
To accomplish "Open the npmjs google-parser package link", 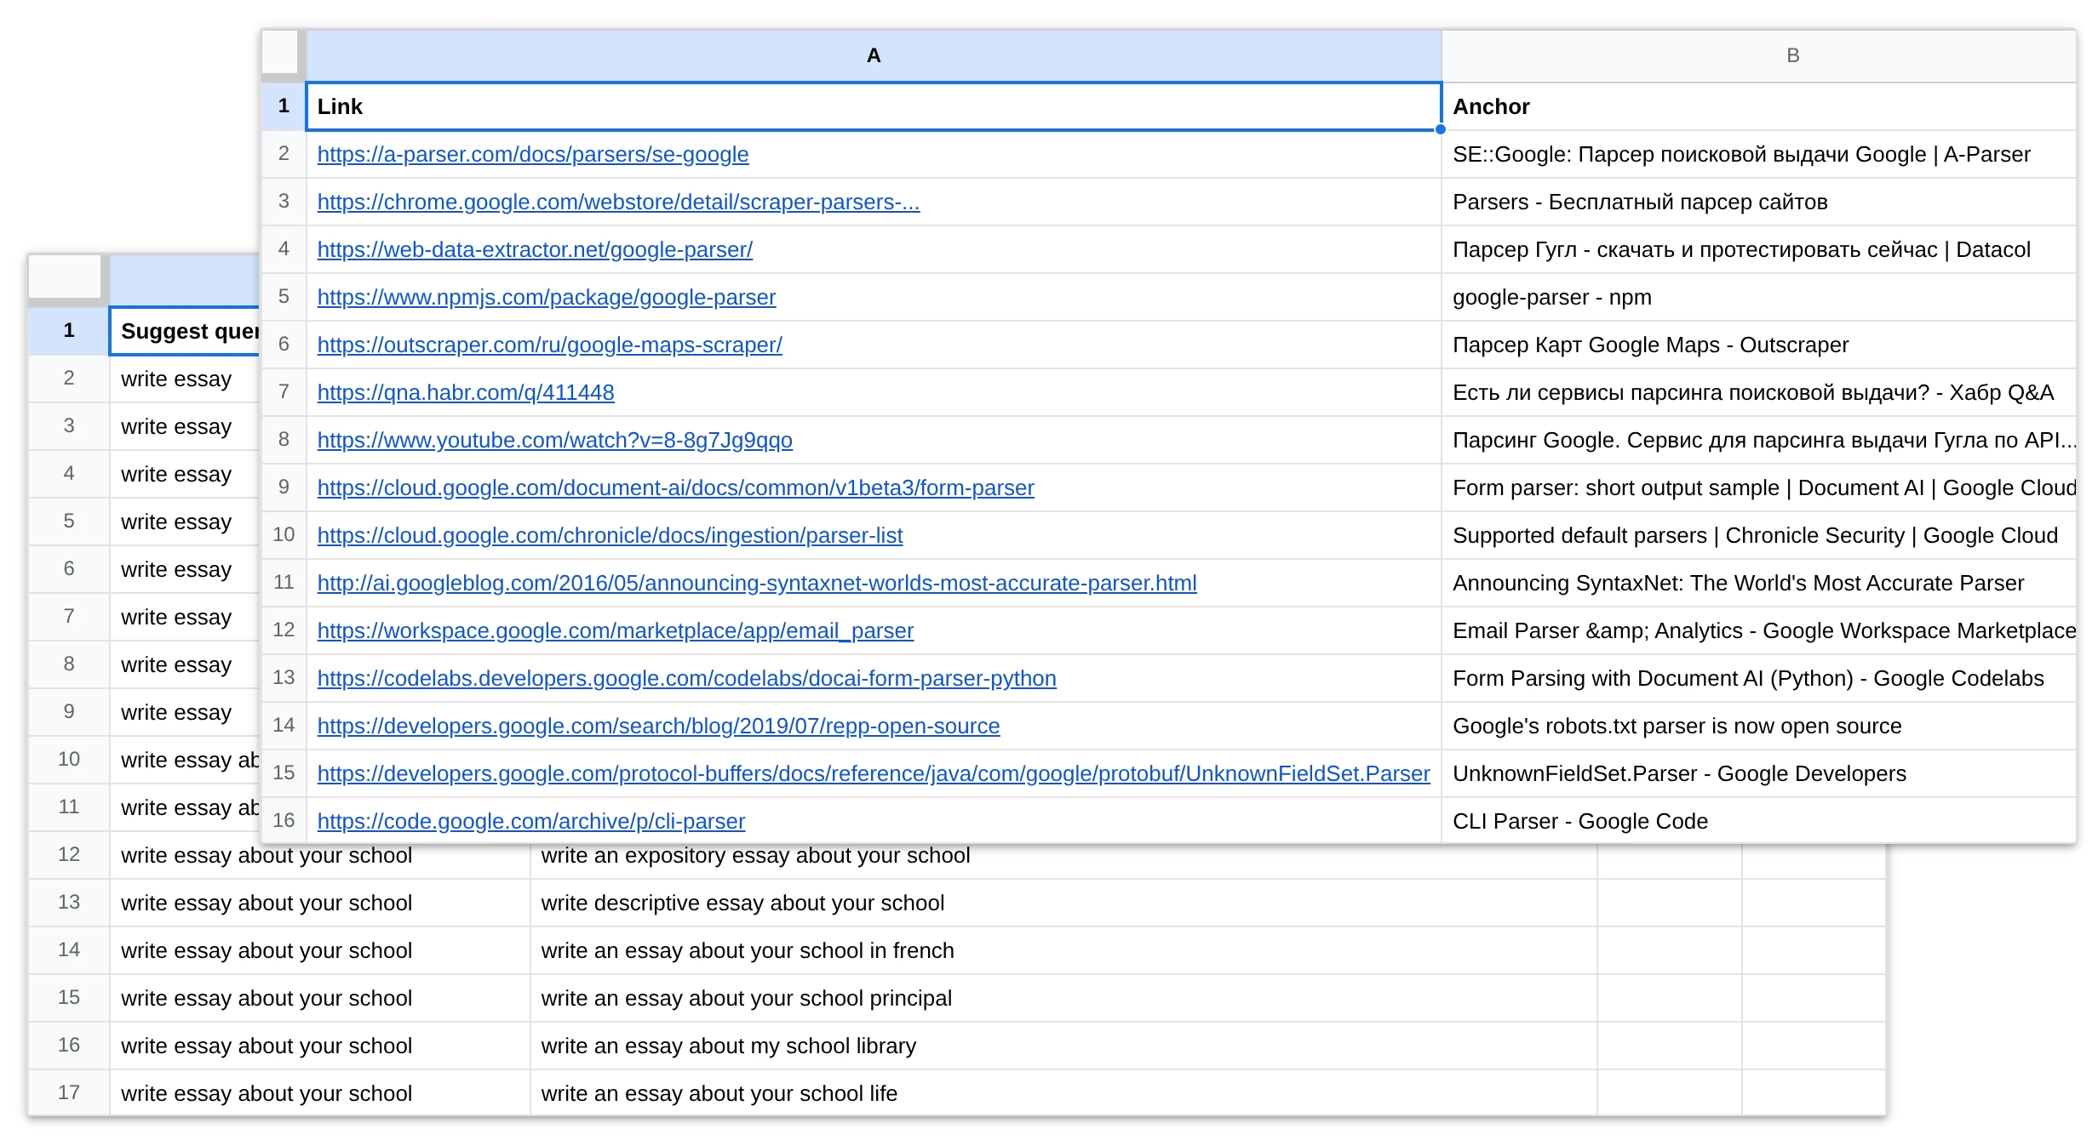I will [547, 297].
